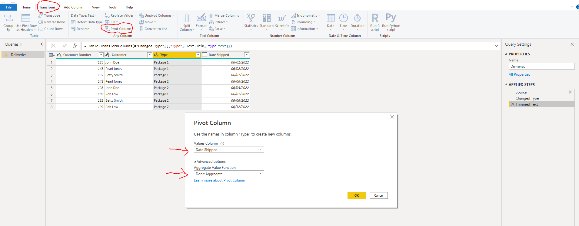579x226 pixels.
Task: Click Use First Row as Headers
Action: pyautogui.click(x=26, y=23)
